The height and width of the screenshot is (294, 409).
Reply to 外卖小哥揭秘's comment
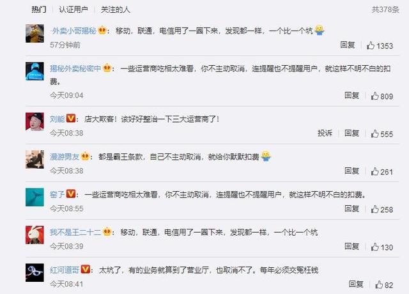tap(348, 45)
